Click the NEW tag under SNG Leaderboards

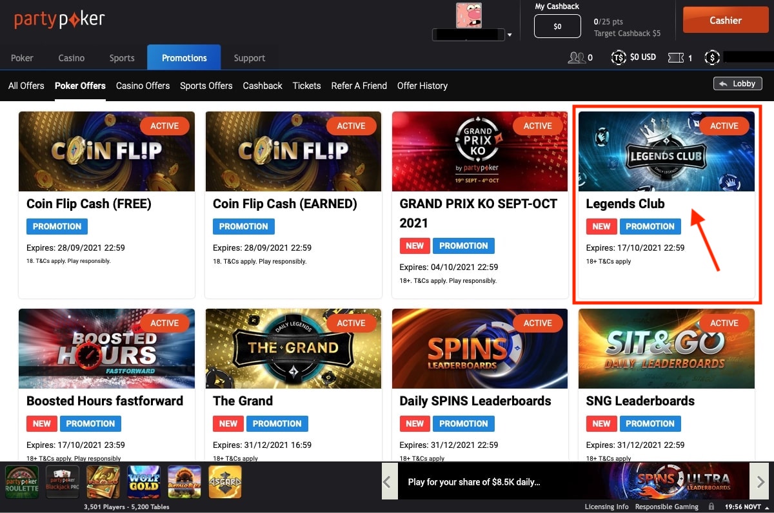pos(601,423)
